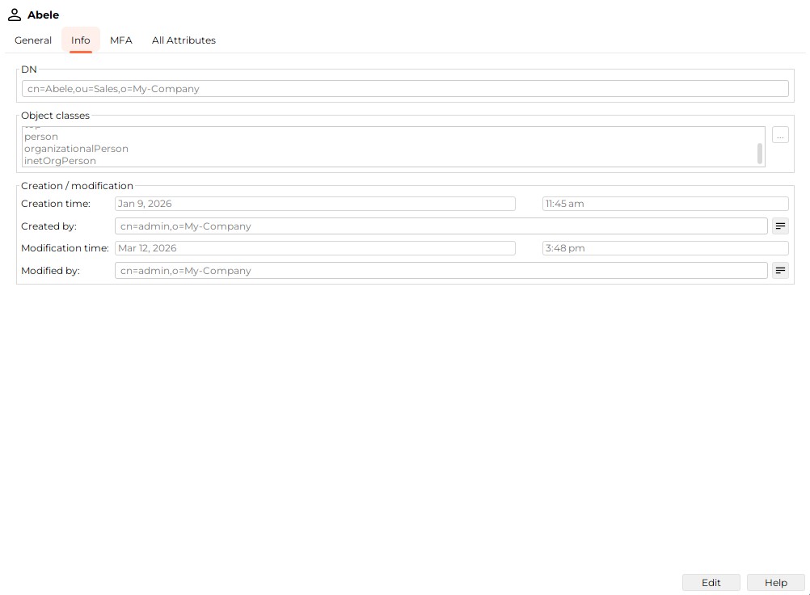Switch to the General tab

(x=33, y=40)
